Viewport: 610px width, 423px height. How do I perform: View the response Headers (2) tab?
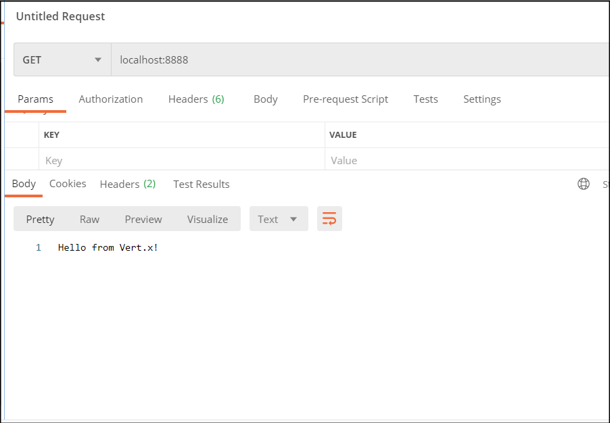pyautogui.click(x=128, y=184)
